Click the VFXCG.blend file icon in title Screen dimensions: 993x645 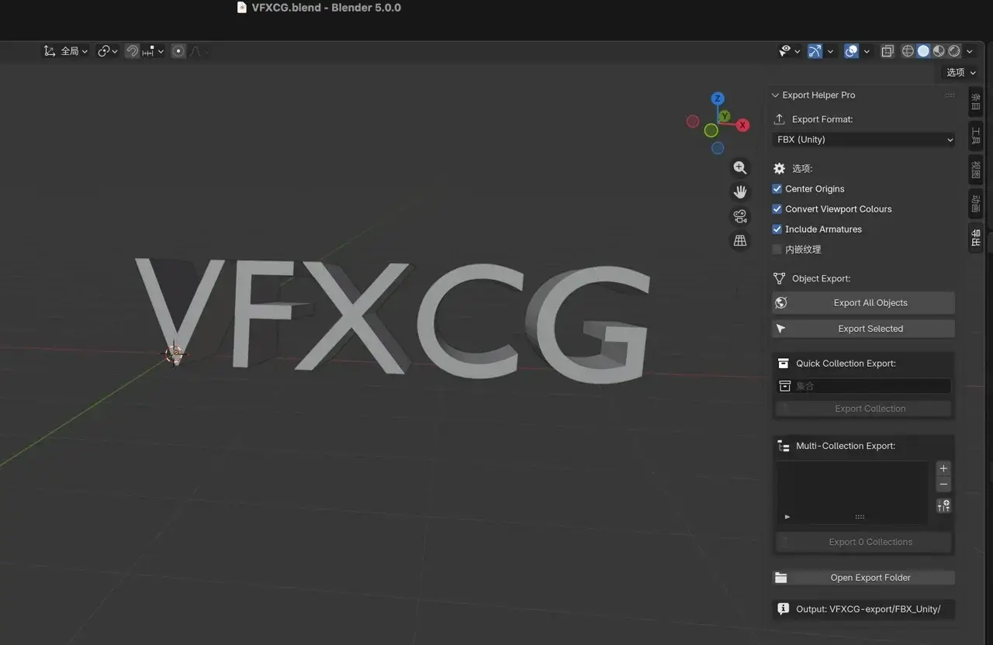241,8
